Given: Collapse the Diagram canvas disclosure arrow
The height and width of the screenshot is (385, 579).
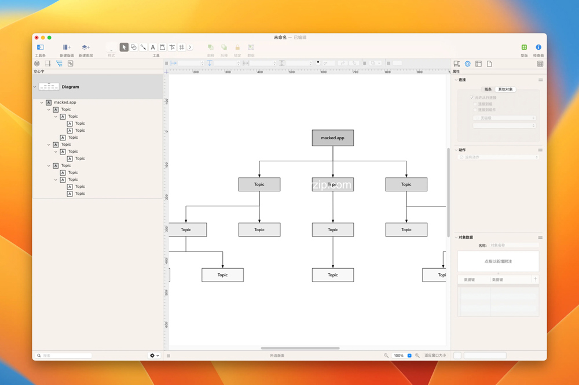Looking at the screenshot, I should pyautogui.click(x=35, y=87).
